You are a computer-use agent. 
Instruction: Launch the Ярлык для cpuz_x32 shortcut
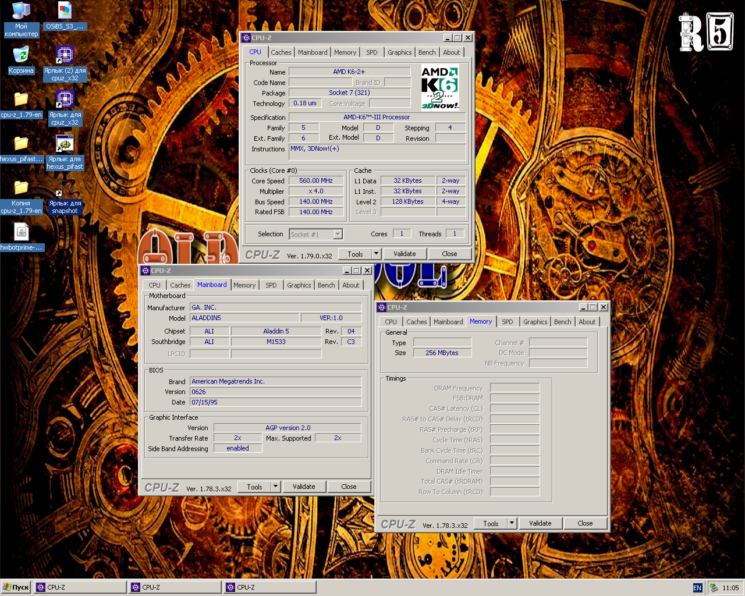point(65,108)
